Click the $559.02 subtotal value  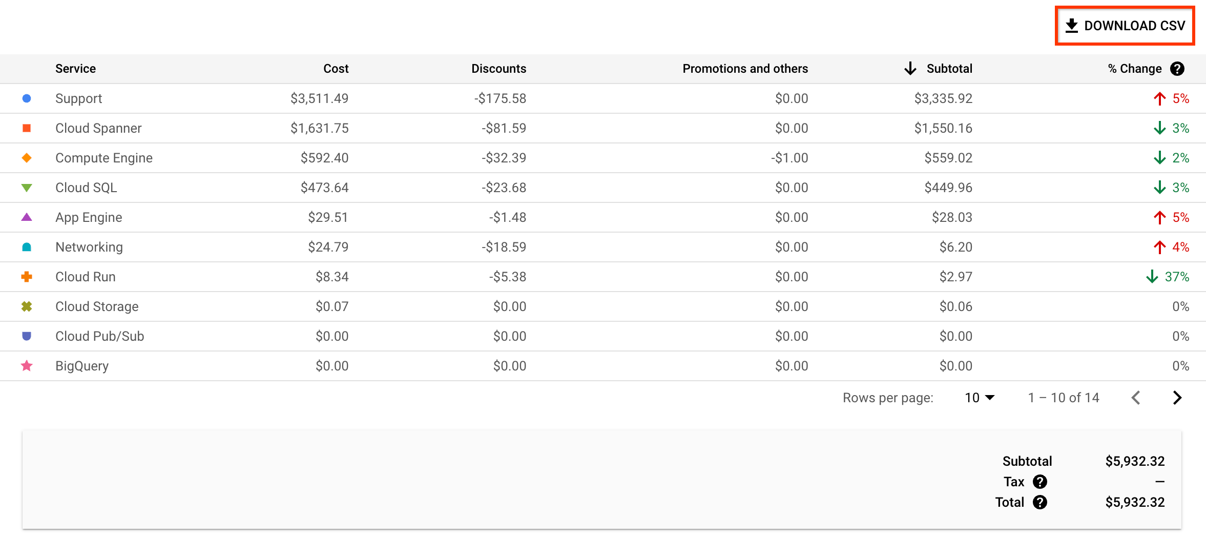click(x=948, y=158)
